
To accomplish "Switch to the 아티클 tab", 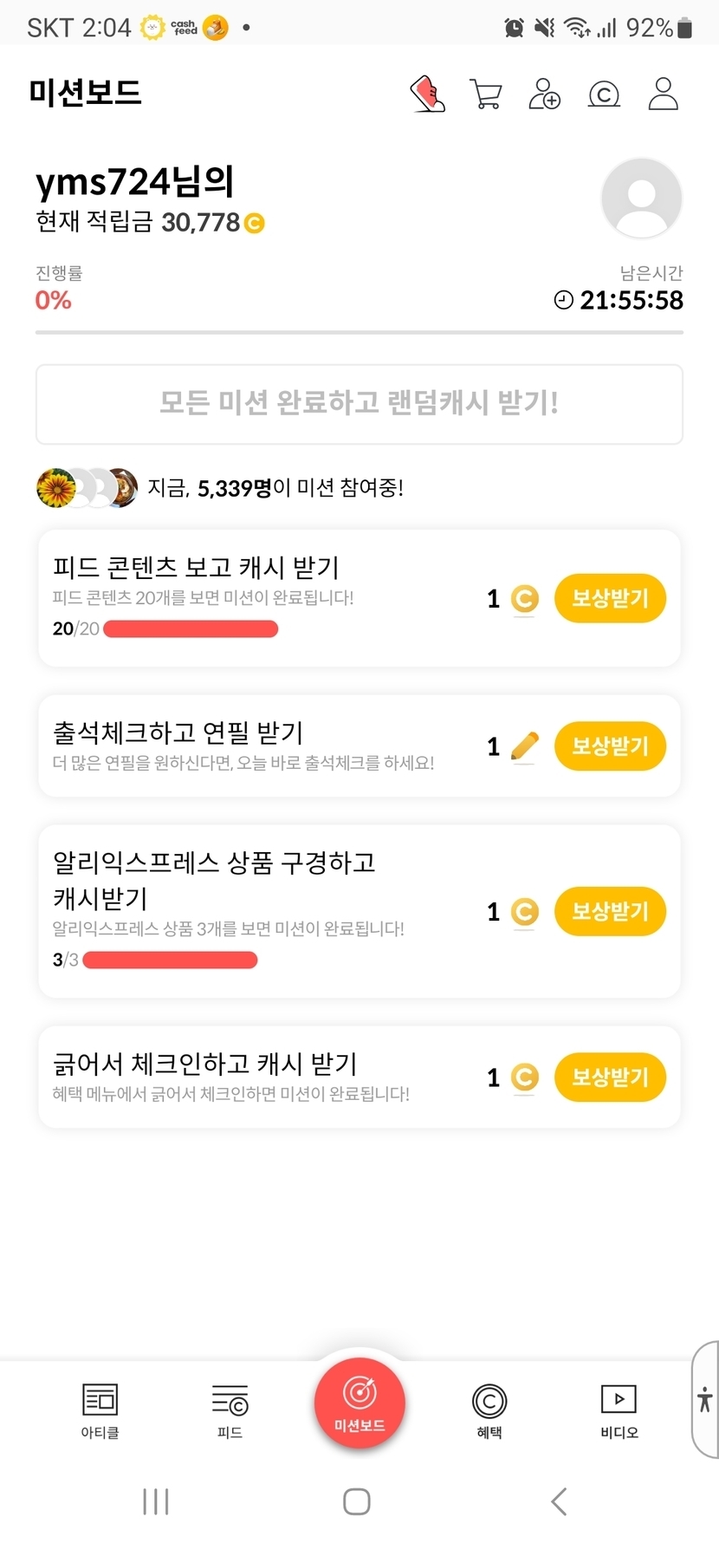I will [x=100, y=1410].
